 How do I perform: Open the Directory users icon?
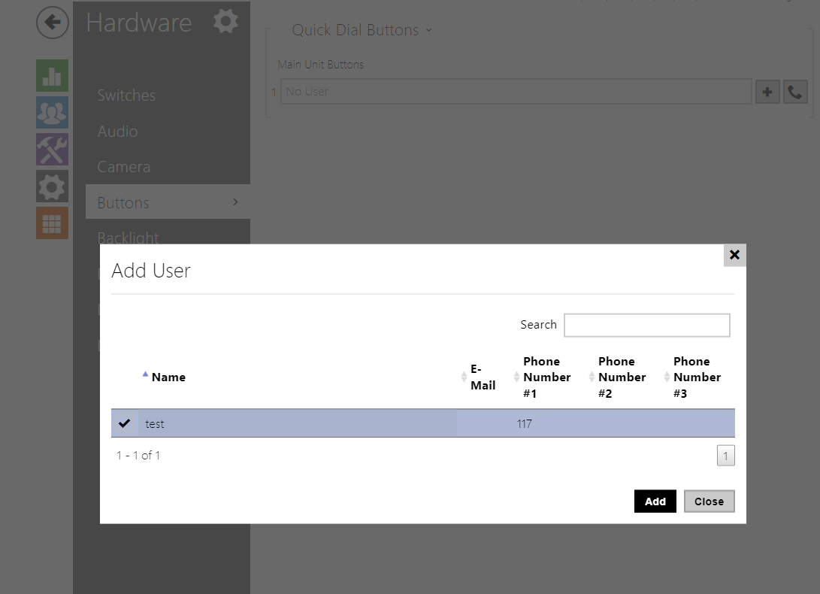click(x=52, y=112)
